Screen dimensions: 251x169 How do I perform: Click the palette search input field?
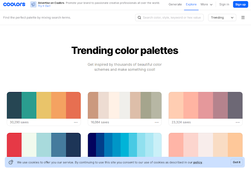172,18
